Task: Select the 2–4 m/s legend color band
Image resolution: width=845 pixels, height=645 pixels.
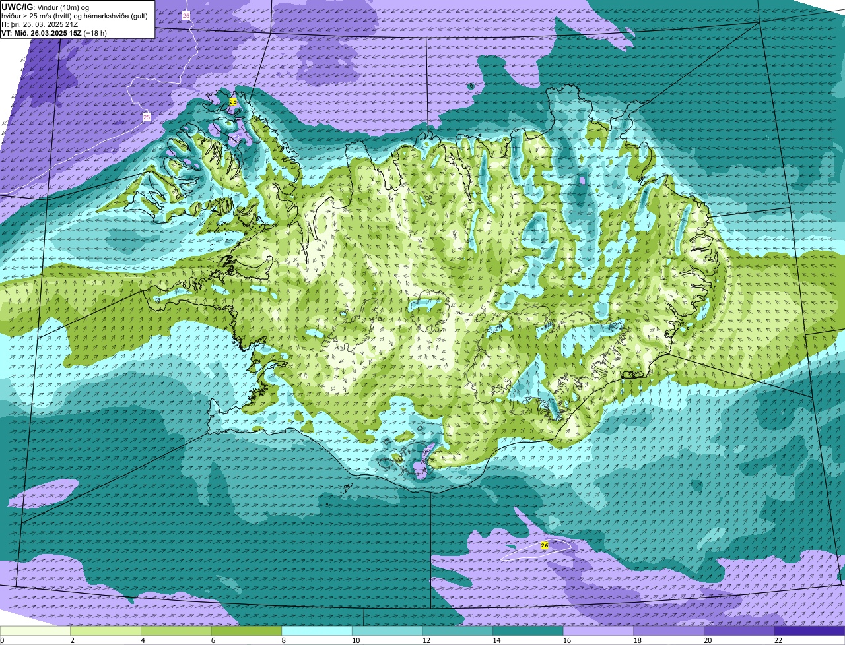Action: [106, 630]
